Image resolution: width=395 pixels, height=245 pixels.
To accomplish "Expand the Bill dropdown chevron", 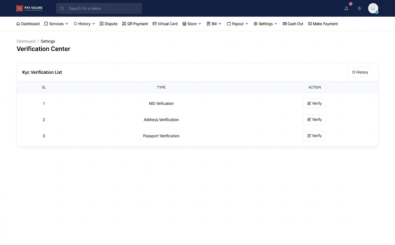I will (220, 24).
